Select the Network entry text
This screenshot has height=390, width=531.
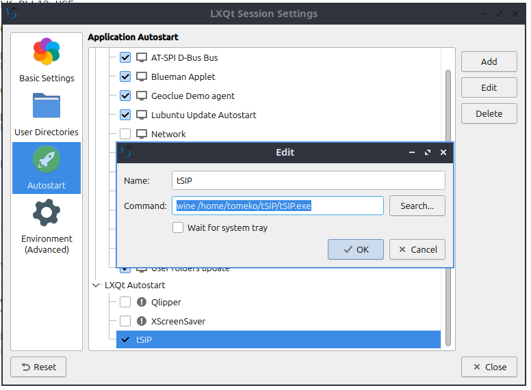[x=168, y=134]
